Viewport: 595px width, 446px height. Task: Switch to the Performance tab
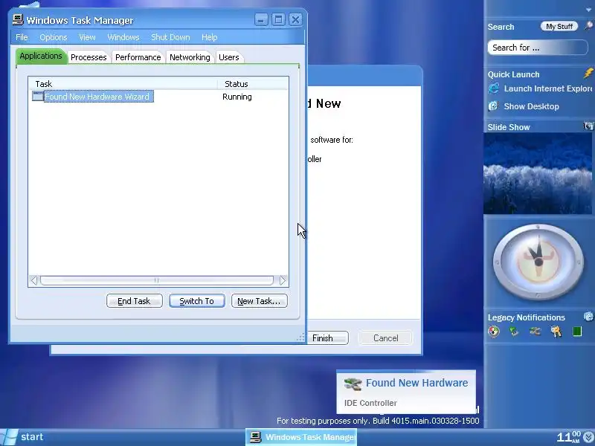tap(138, 57)
